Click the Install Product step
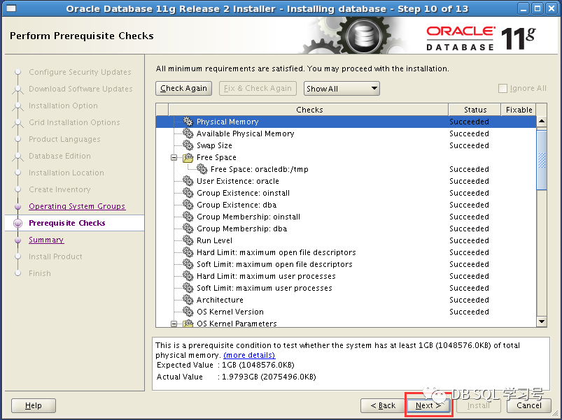This screenshot has width=562, height=420. pos(55,256)
